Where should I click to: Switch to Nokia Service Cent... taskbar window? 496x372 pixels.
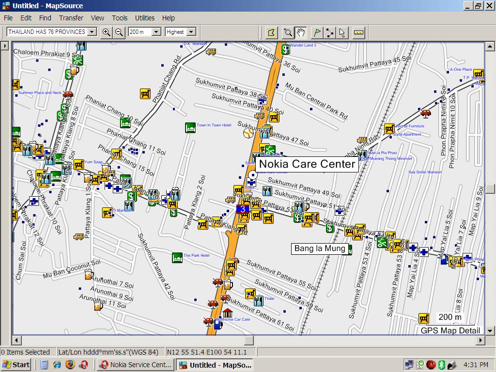click(136, 365)
